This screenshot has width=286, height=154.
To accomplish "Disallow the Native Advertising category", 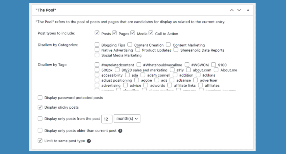I will (x=97, y=50).
